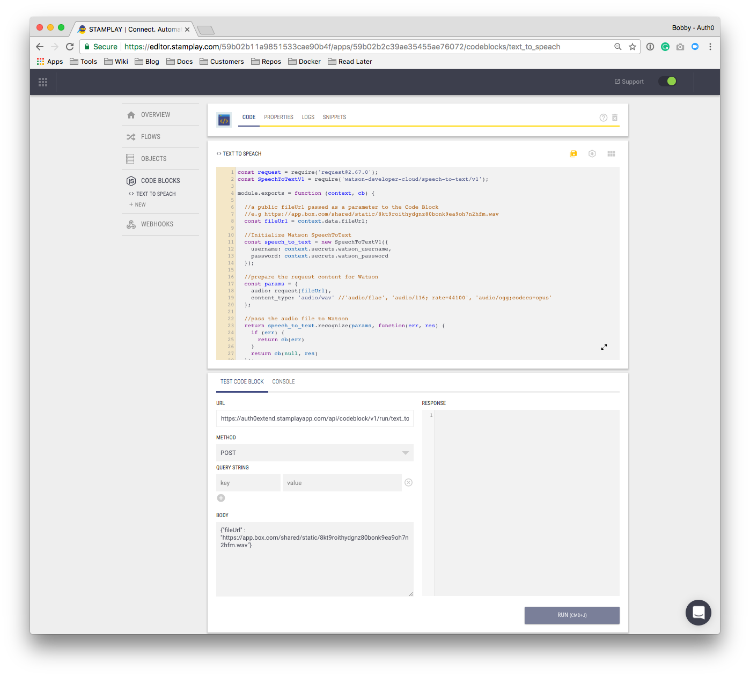The height and width of the screenshot is (677, 750).
Task: Create a new code block with + New
Action: (137, 205)
